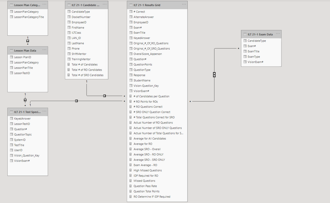Click filter arrow between Lesson Plan Data and Test Speci
Viewport: 330px width, 203px height.
25,100
